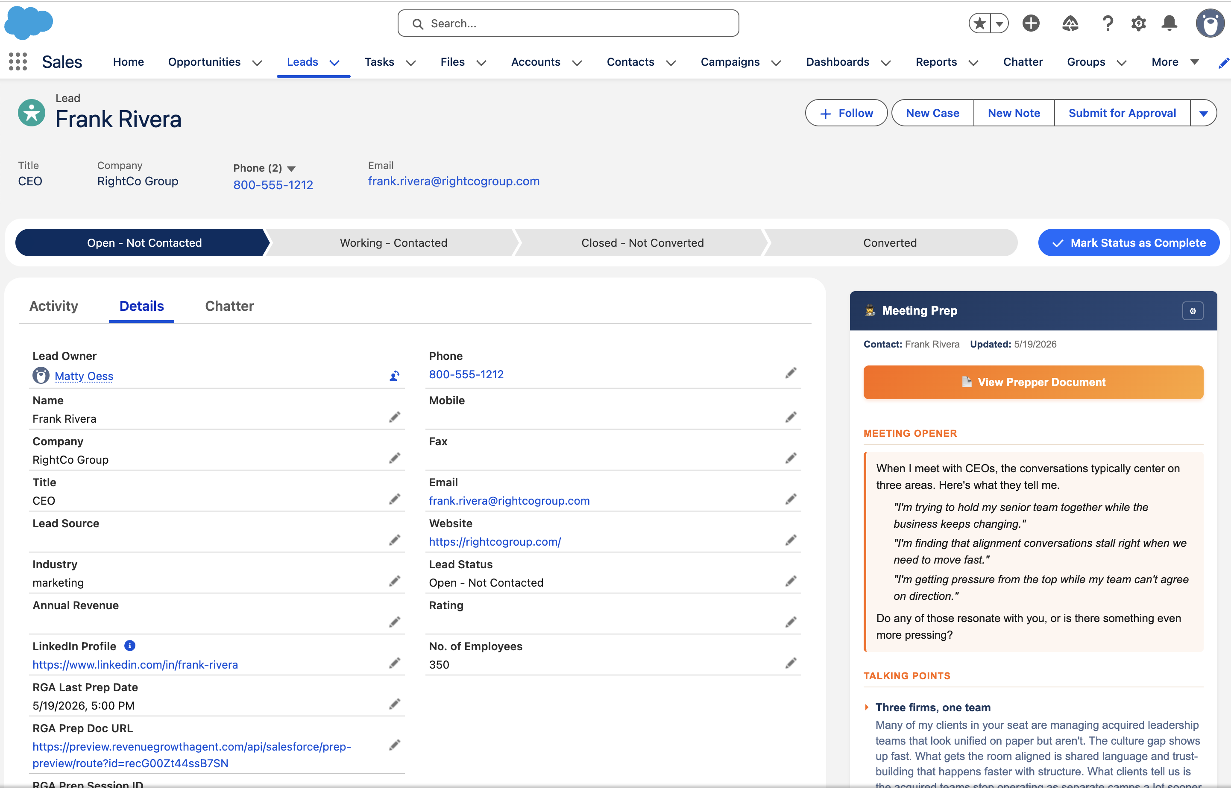Open the user profile avatar

[1210, 23]
